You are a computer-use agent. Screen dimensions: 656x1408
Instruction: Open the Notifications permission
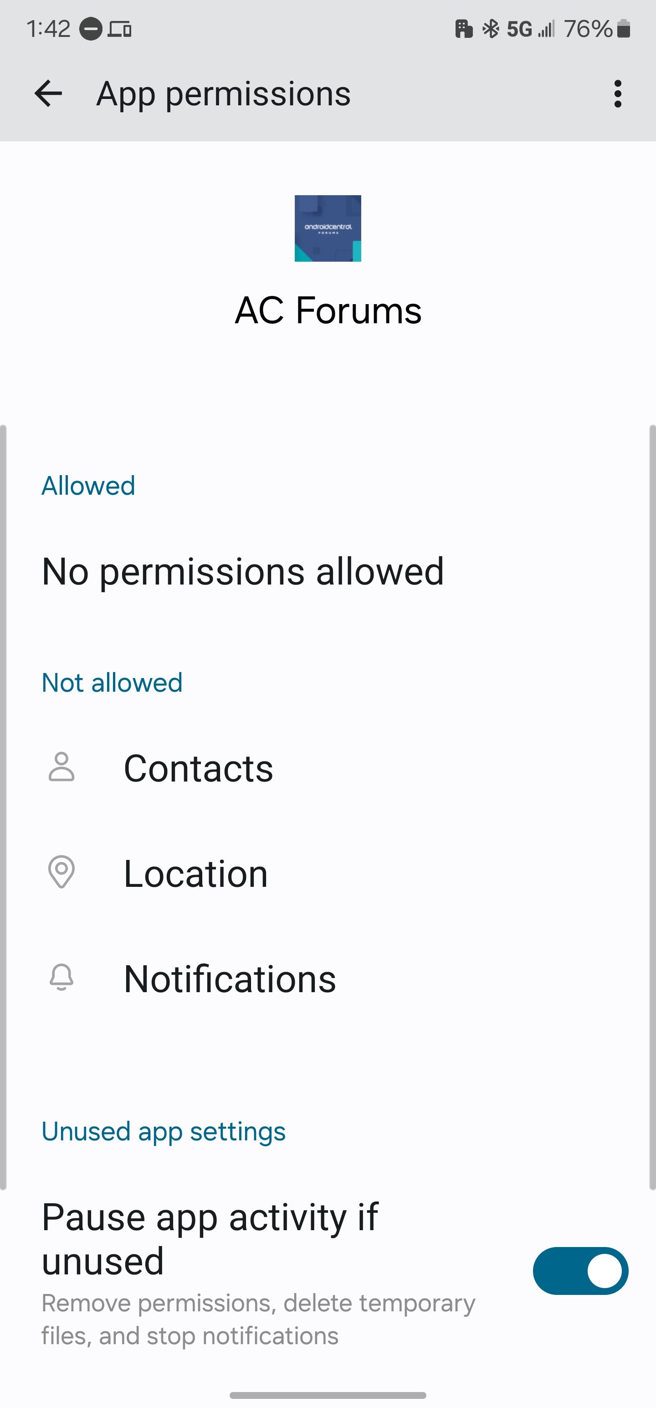(328, 978)
